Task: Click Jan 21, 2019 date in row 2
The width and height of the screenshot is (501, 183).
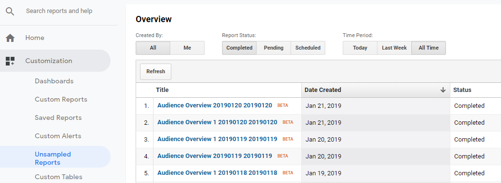Action: click(x=323, y=123)
